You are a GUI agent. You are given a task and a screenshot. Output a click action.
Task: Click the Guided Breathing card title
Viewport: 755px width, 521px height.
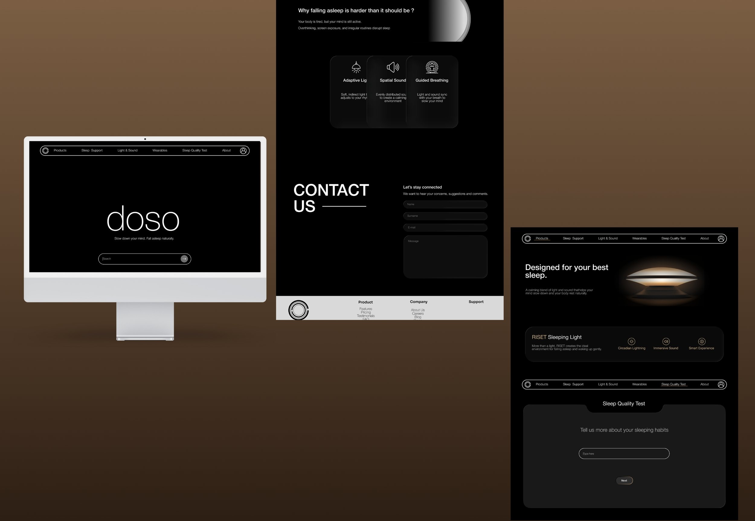click(x=432, y=80)
